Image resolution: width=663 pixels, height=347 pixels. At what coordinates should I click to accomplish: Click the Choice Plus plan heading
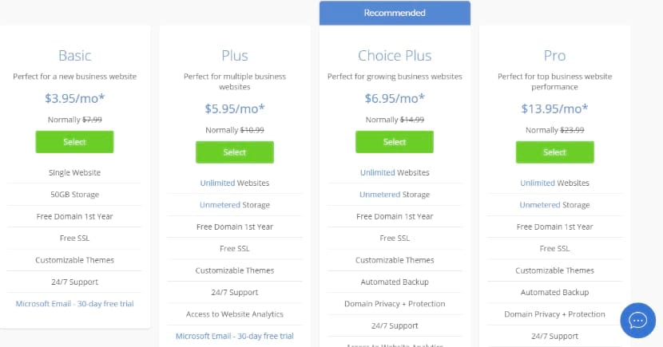[x=395, y=56]
